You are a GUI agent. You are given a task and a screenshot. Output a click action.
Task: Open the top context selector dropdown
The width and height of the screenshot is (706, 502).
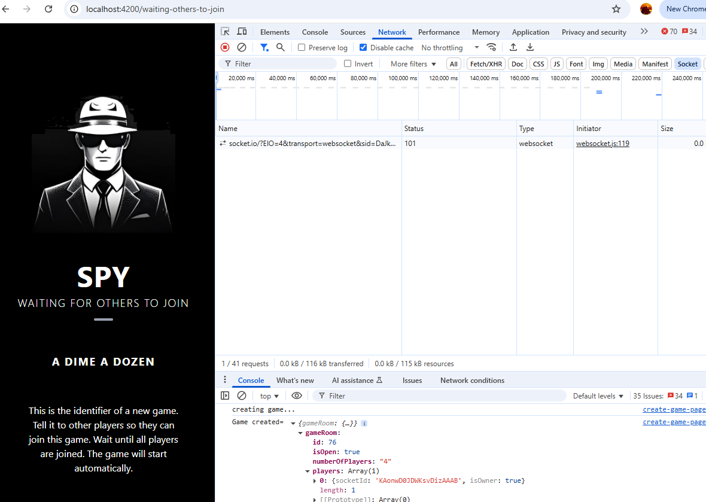tap(269, 396)
